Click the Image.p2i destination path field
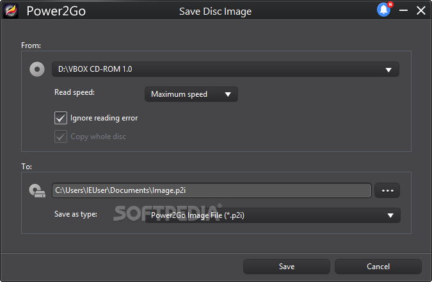Screen dimensions: 432x282 [211, 190]
